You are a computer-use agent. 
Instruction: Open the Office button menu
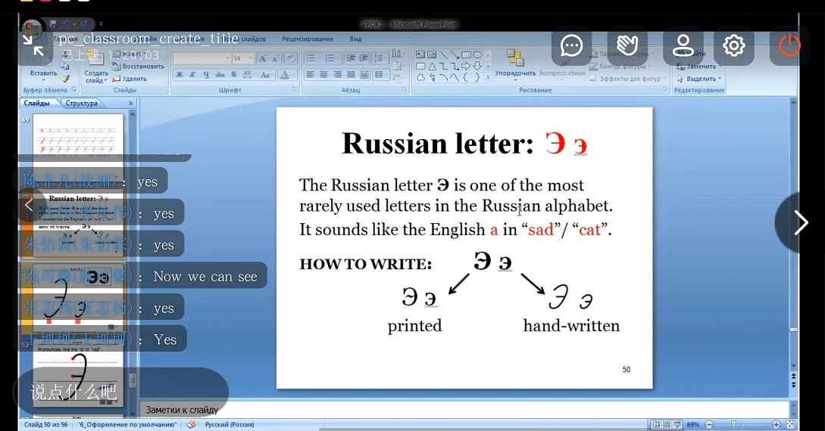point(32,29)
